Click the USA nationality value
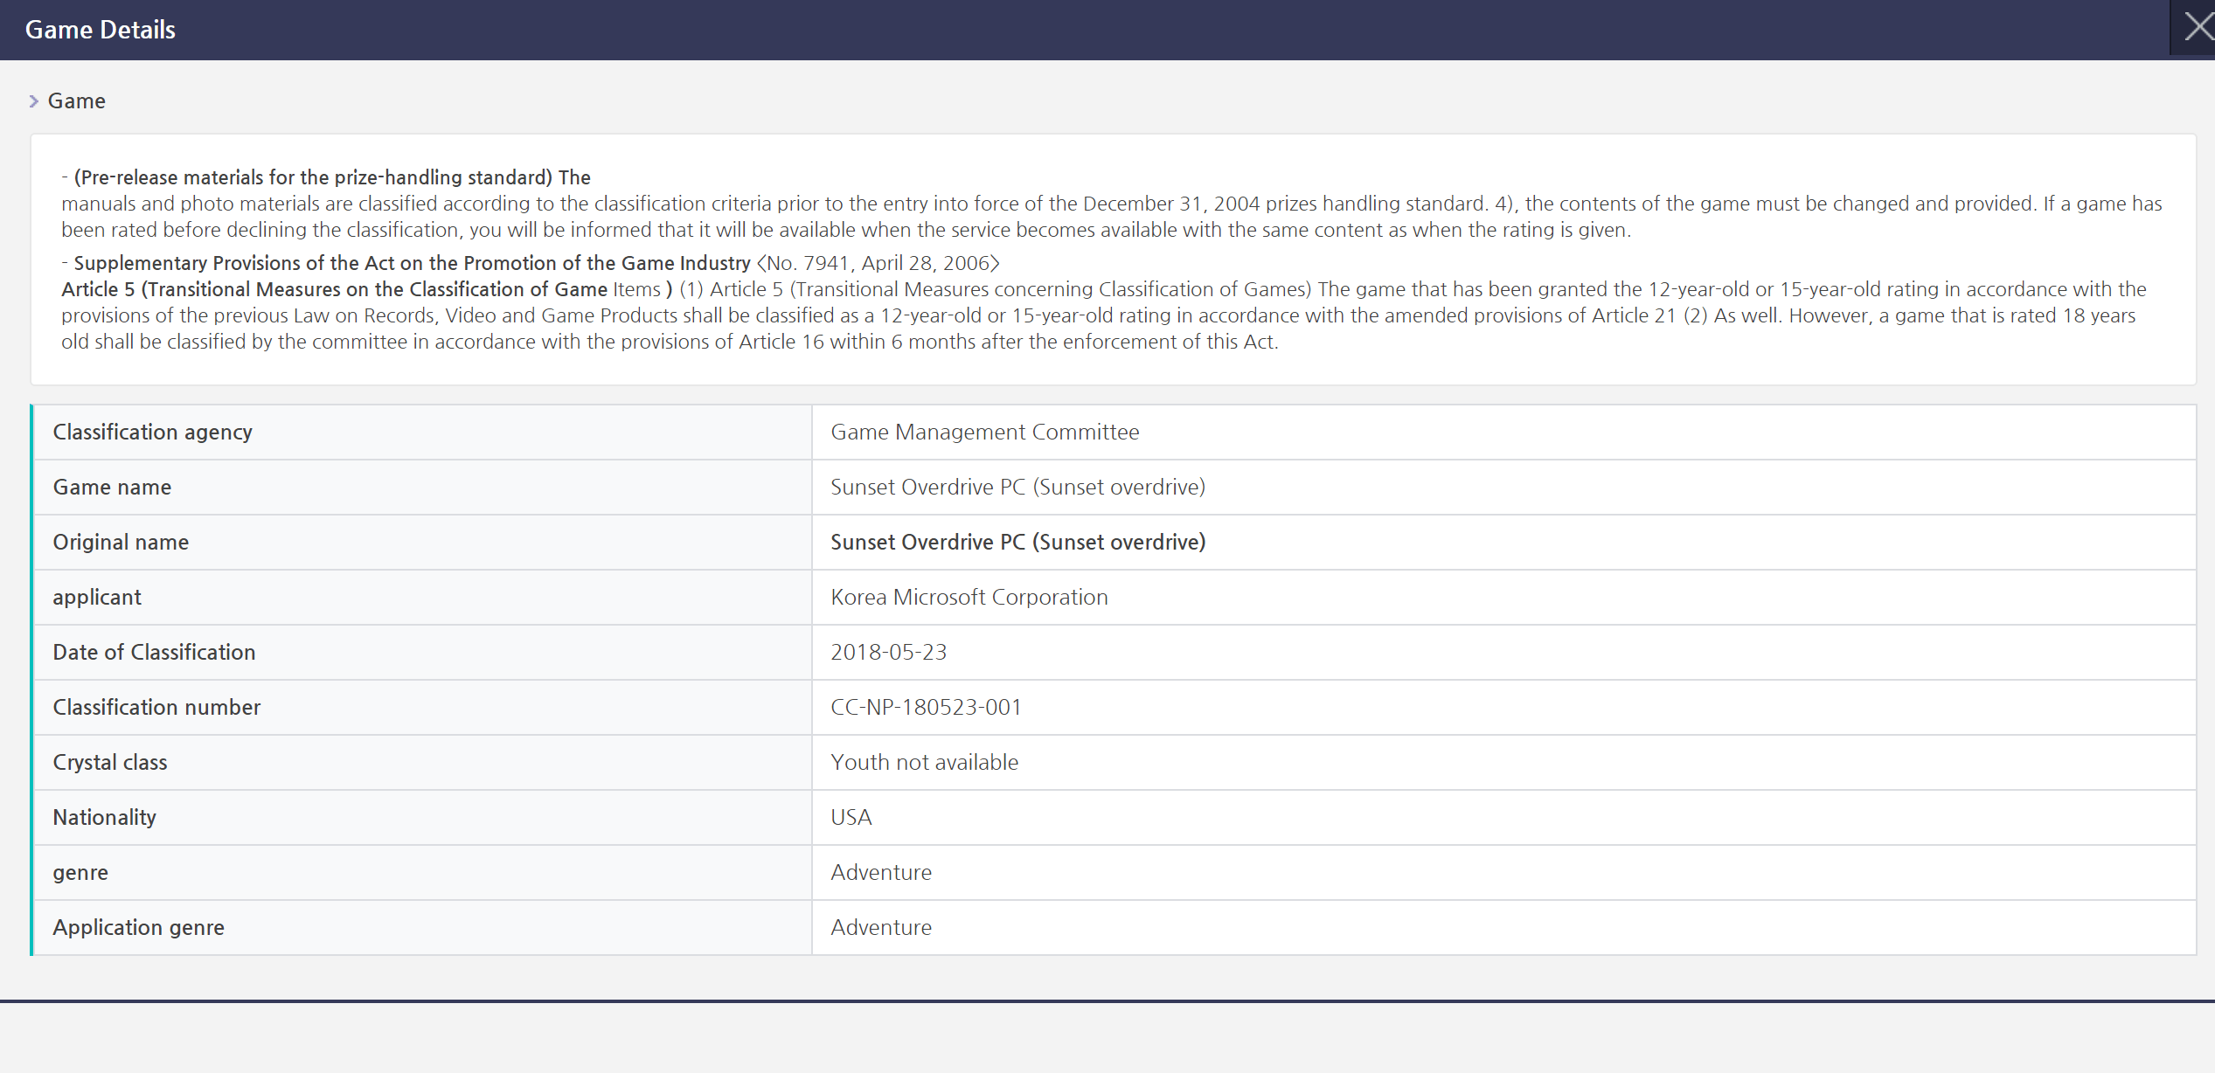The height and width of the screenshot is (1073, 2215). (x=851, y=817)
